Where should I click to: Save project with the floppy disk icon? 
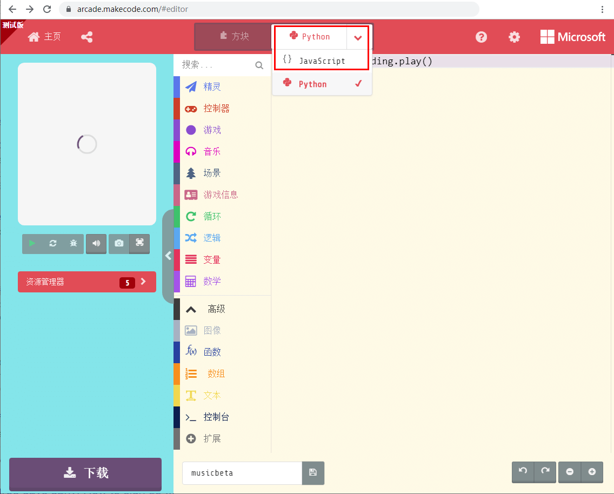pos(313,472)
